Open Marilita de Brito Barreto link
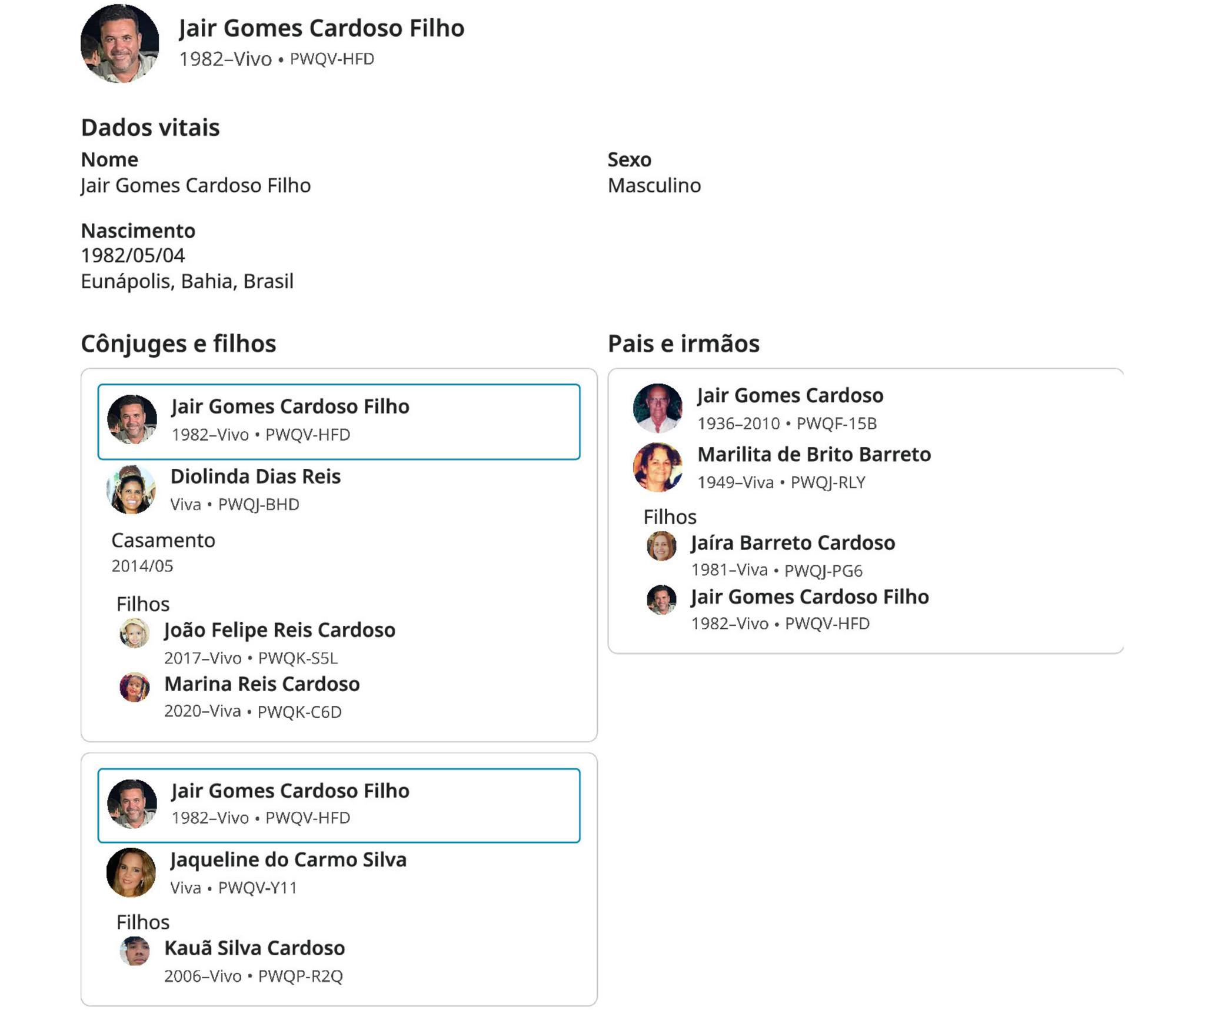The image size is (1205, 1010). 814,455
